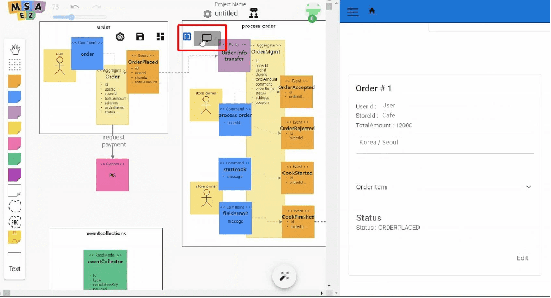Image resolution: width=551 pixels, height=298 pixels.
Task: Pick the blue command sticky note
Action: (x=15, y=97)
